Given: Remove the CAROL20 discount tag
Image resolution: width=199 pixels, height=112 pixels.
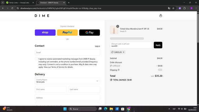Looking at the screenshot, I should 124,52.
